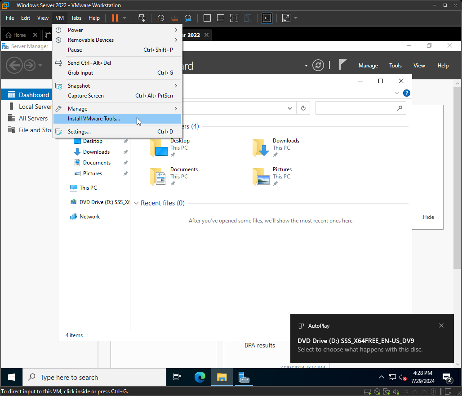Click the console view toolbar icon
This screenshot has width=462, height=396.
click(x=267, y=18)
